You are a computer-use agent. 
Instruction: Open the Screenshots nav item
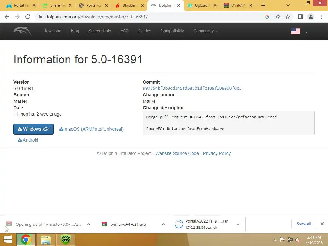coord(100,31)
